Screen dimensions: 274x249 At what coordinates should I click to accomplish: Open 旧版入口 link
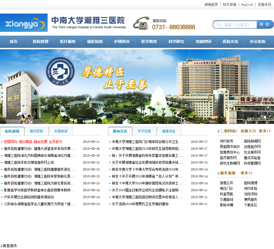(248, 131)
